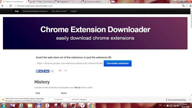
Task: Click the network signal icon in the tray
Action: point(175,106)
